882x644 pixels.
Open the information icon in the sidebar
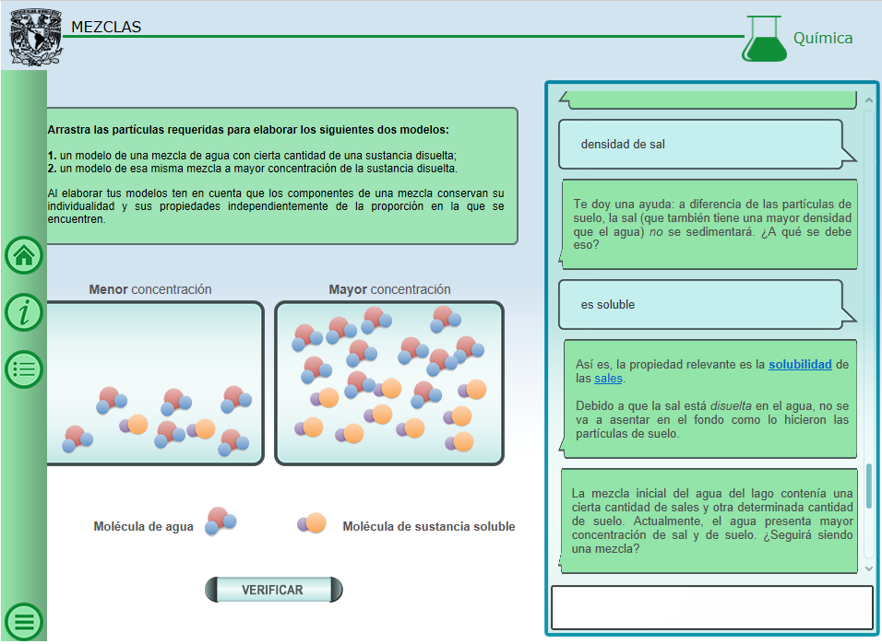click(24, 312)
